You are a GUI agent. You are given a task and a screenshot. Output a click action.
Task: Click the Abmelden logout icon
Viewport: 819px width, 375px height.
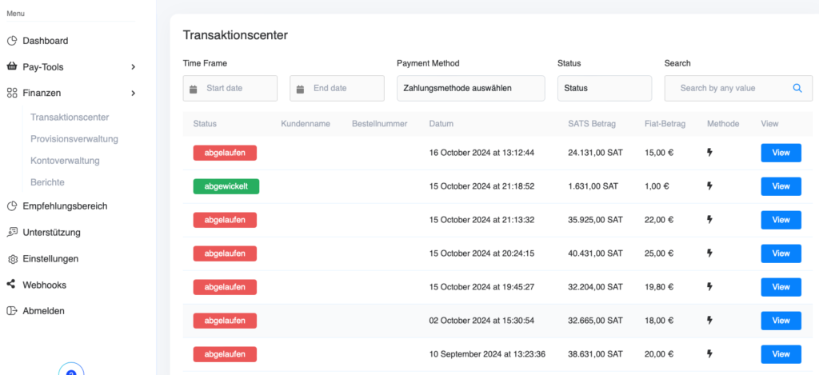pos(12,311)
